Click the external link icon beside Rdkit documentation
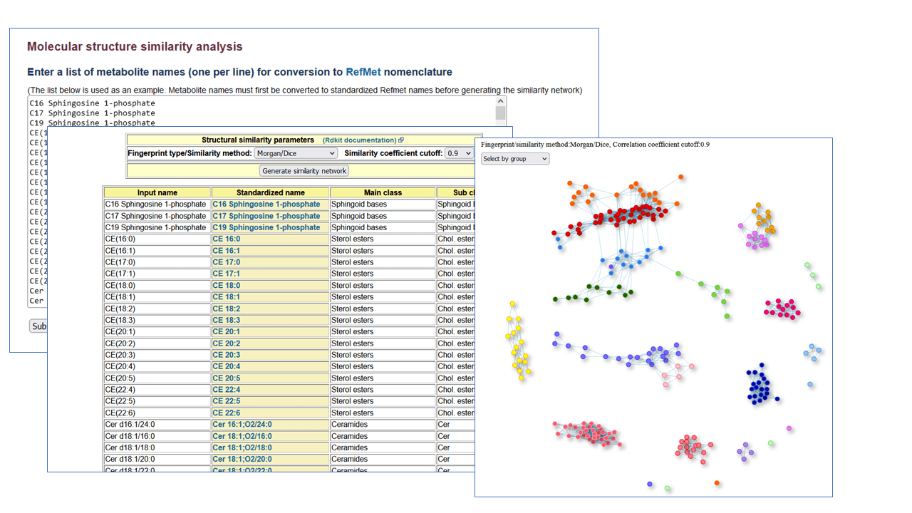 point(401,140)
